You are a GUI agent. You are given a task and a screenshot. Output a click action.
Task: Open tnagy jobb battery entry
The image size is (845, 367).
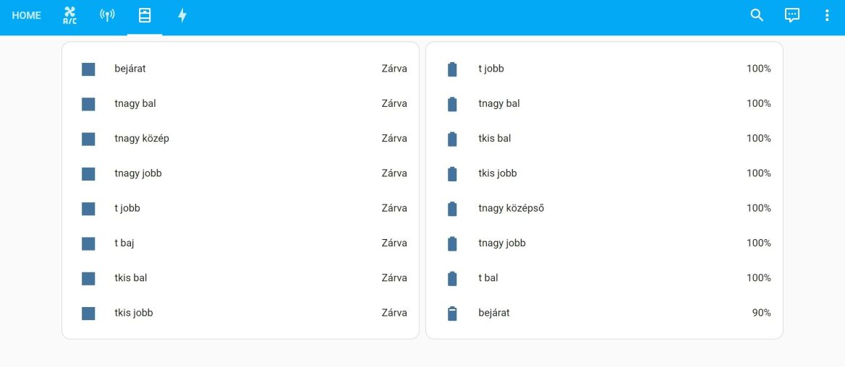pyautogui.click(x=502, y=243)
